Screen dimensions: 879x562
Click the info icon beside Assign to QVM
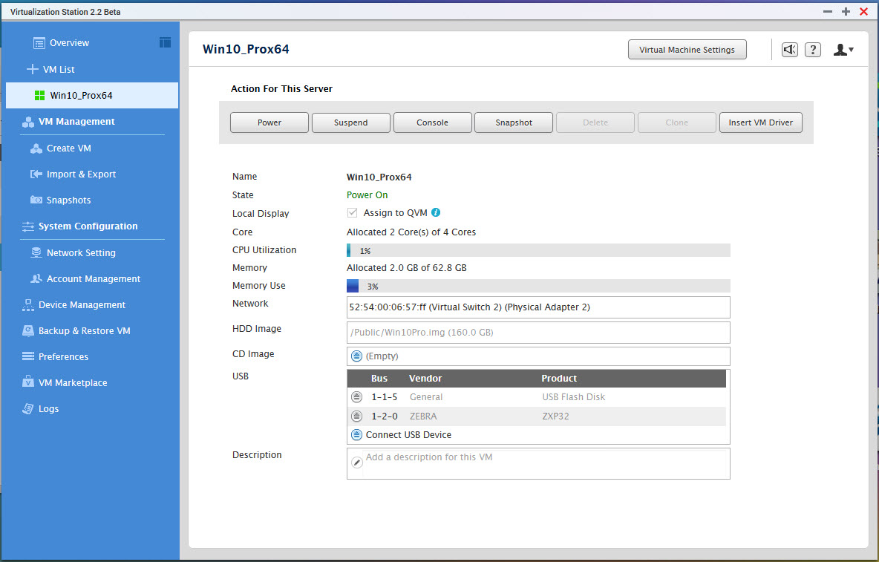pos(436,213)
